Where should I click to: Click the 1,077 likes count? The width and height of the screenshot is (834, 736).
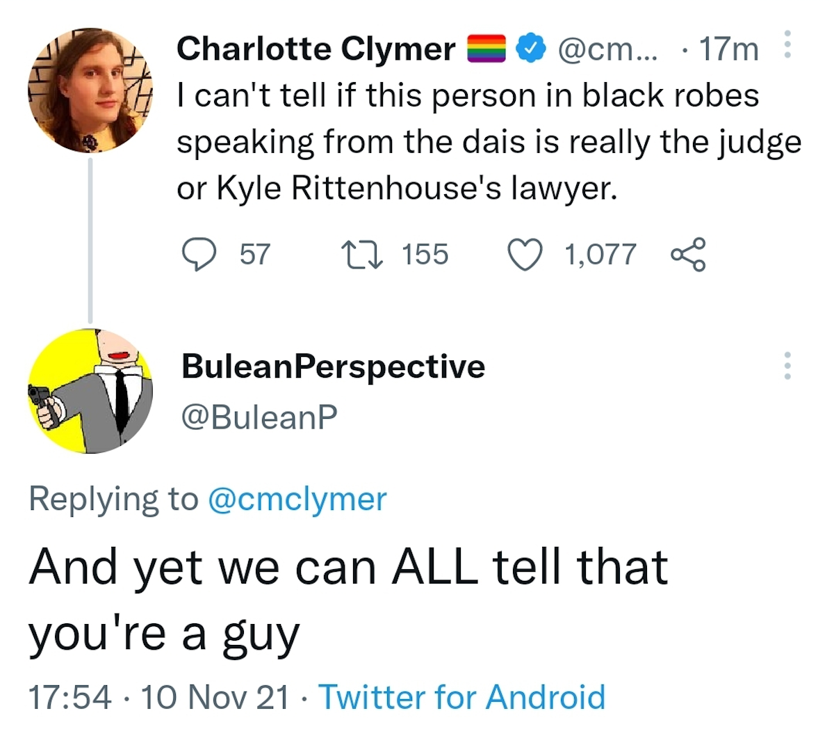(600, 255)
